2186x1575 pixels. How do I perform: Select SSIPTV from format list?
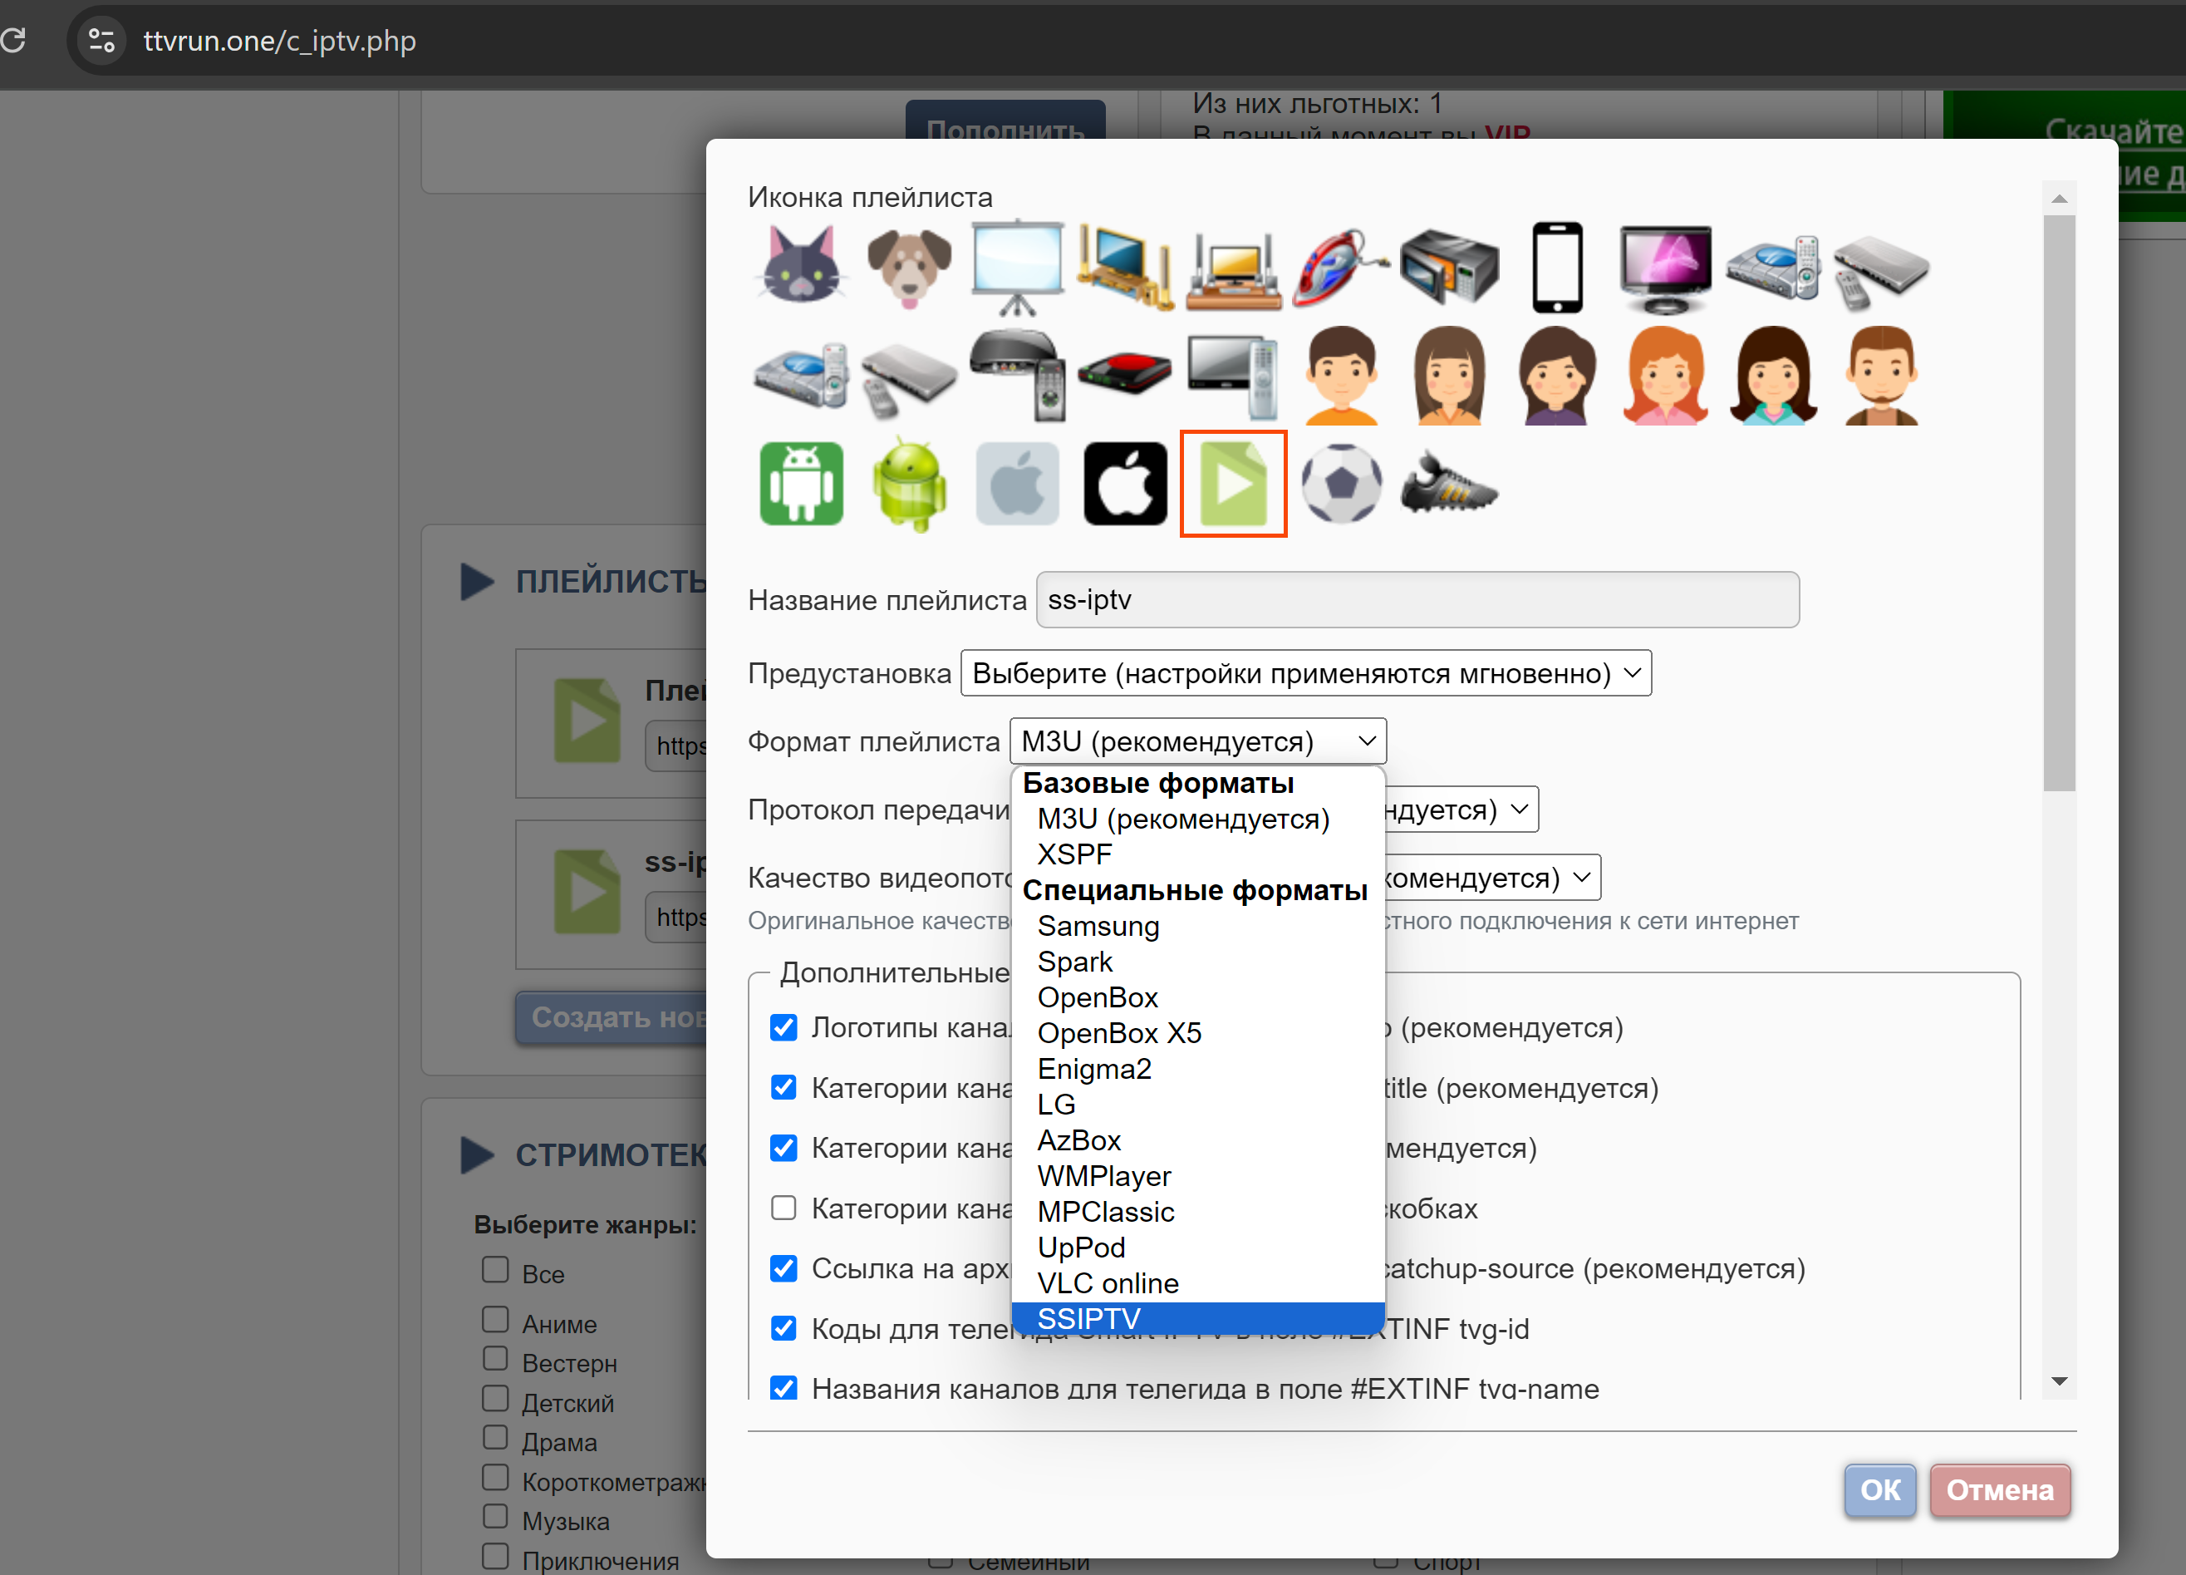point(1089,1317)
